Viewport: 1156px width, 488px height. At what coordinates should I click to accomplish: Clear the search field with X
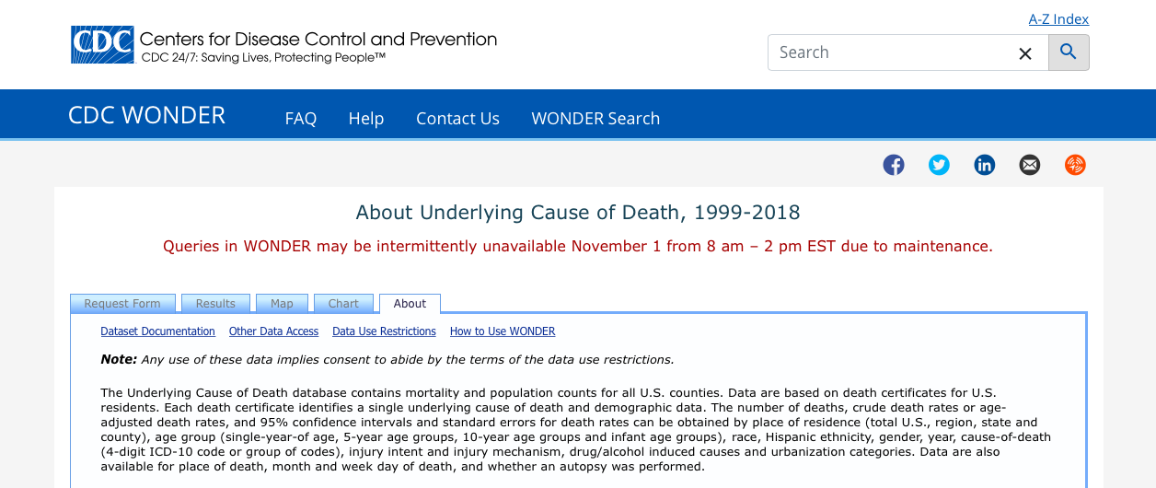click(x=1024, y=53)
